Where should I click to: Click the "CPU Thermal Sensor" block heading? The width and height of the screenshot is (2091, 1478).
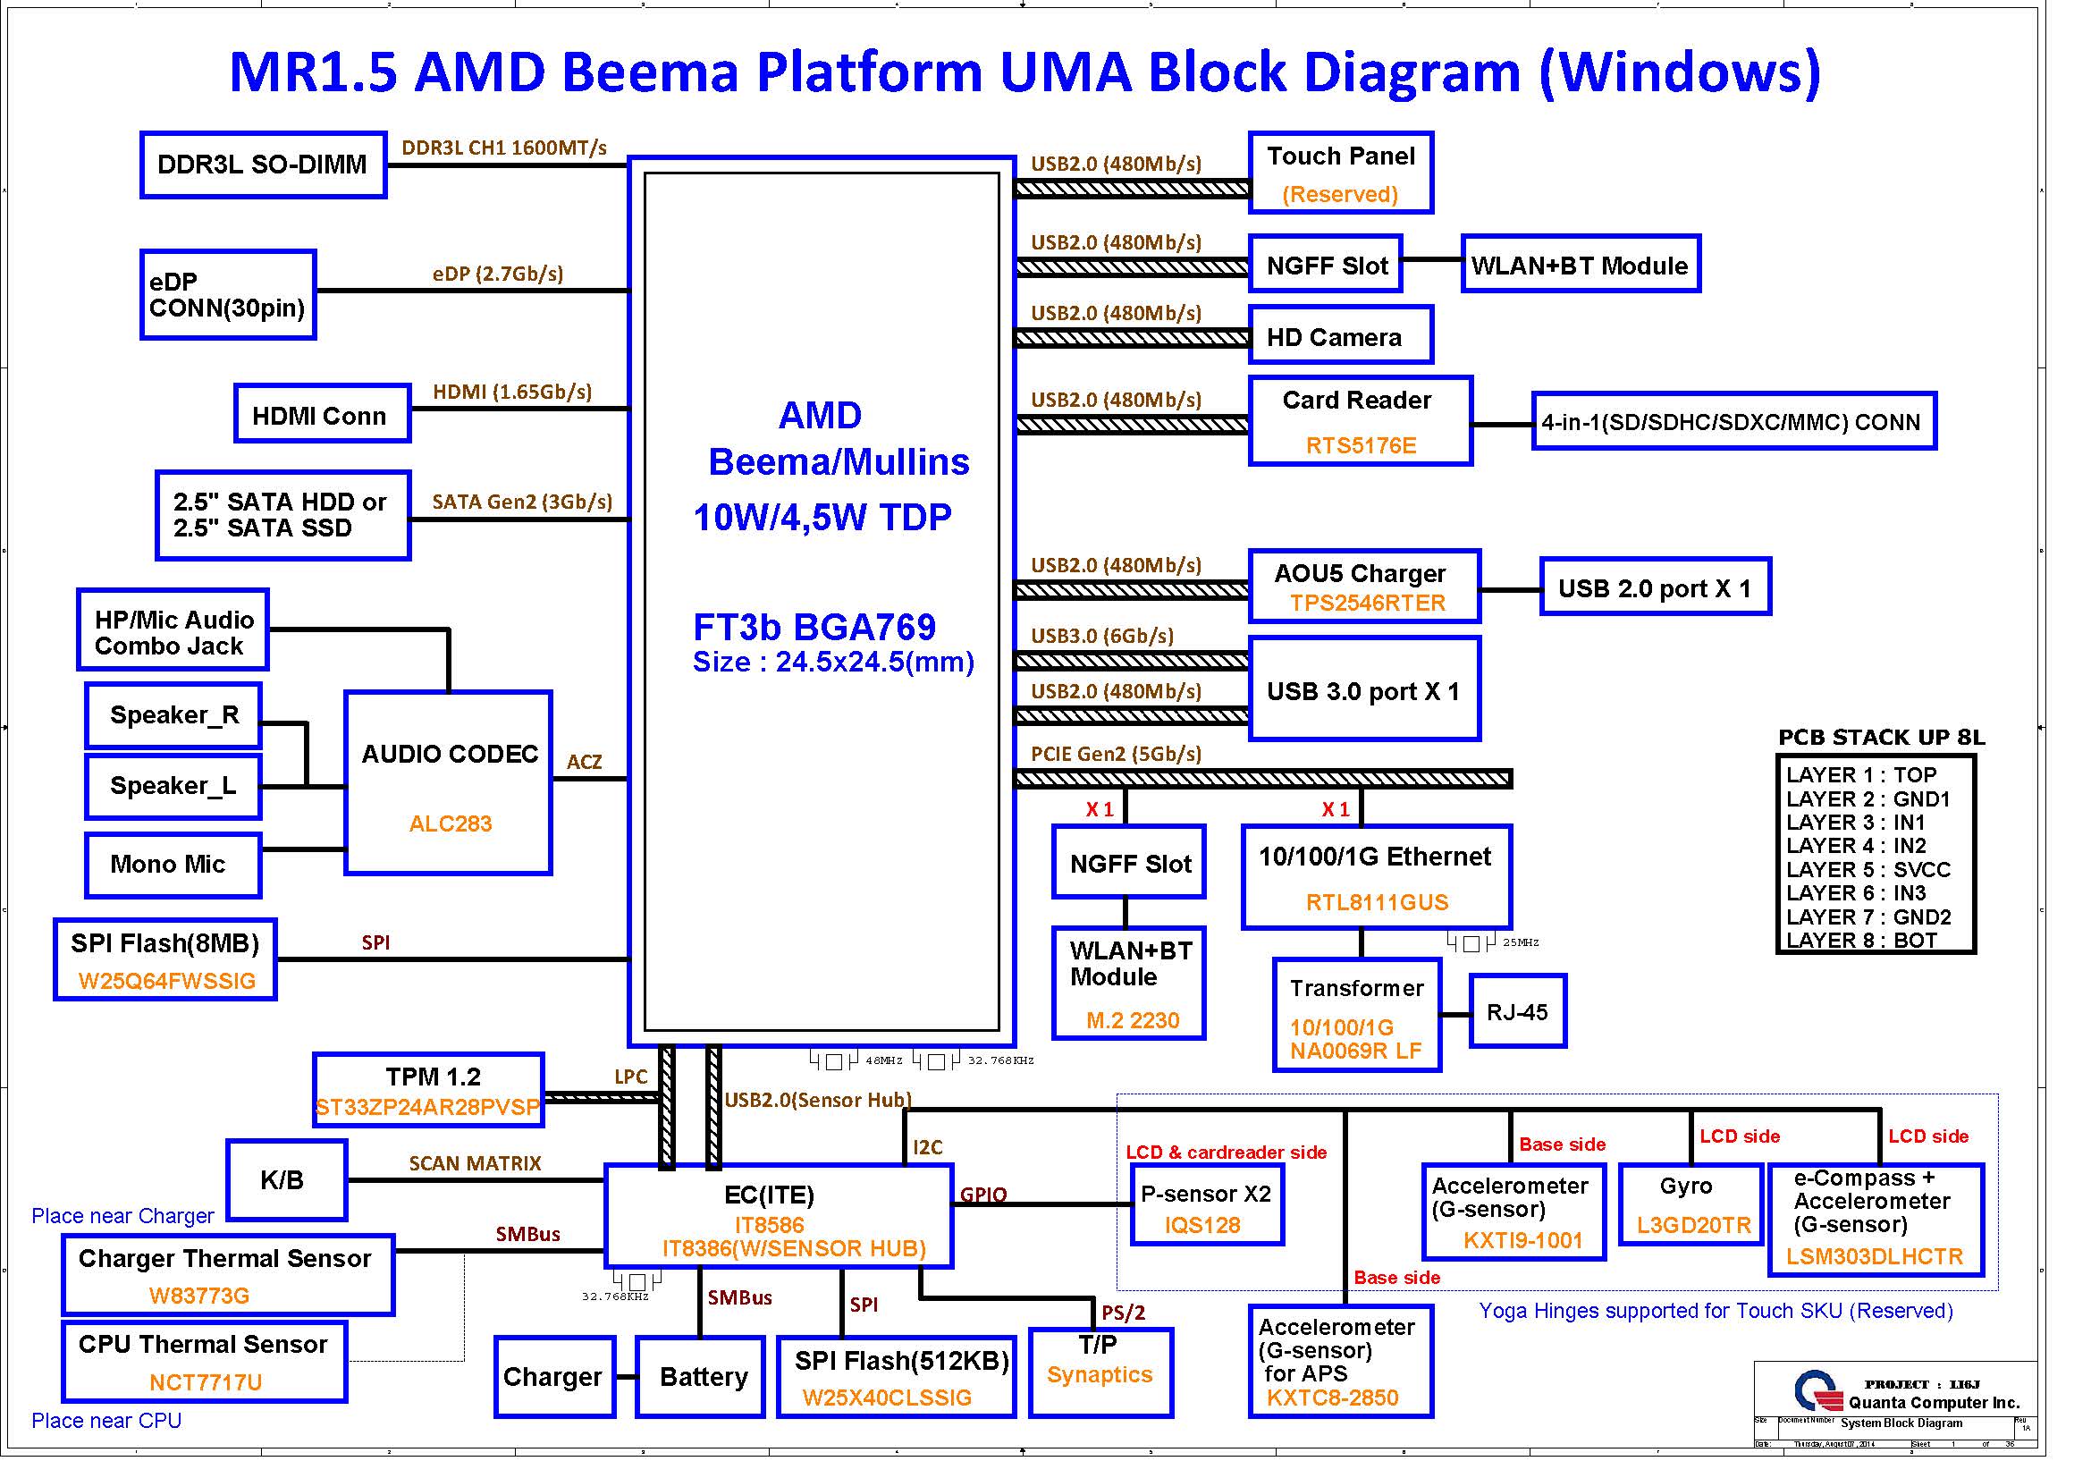click(x=202, y=1345)
